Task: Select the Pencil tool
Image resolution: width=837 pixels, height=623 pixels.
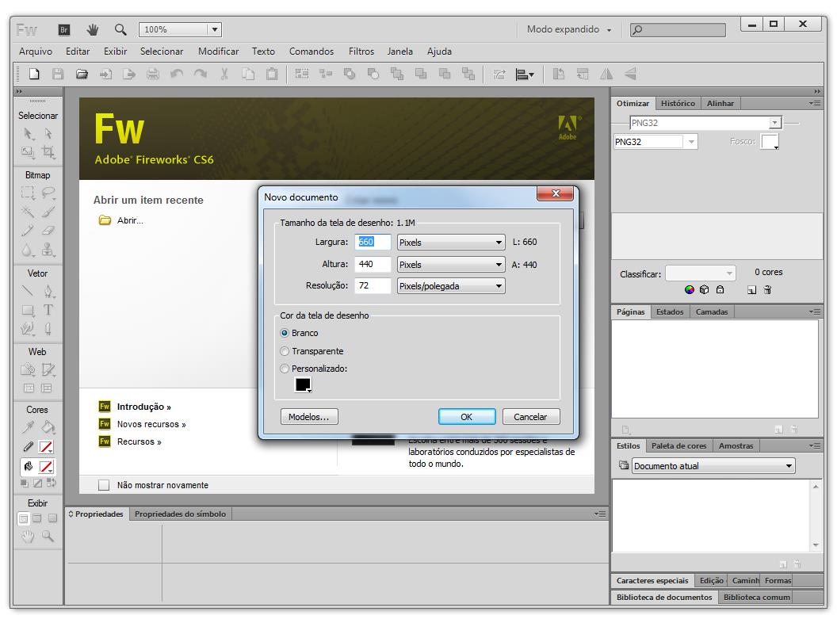Action: (x=28, y=231)
